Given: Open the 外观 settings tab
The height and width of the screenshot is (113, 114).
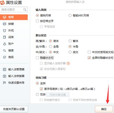Looking at the screenshot, I should pyautogui.click(x=14, y=31).
